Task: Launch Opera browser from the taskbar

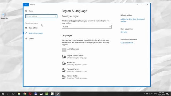Action: (30, 94)
